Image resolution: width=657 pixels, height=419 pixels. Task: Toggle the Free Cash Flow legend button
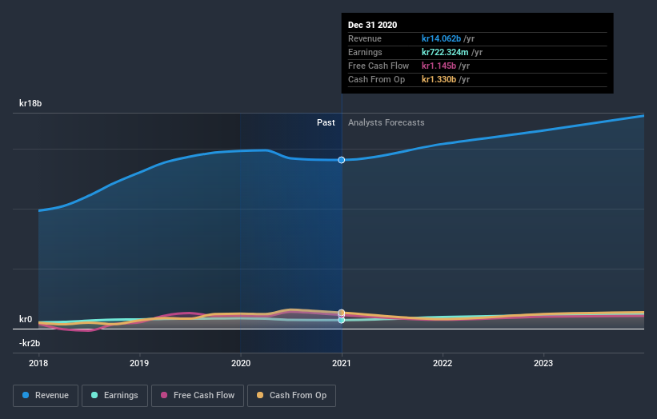coord(198,396)
